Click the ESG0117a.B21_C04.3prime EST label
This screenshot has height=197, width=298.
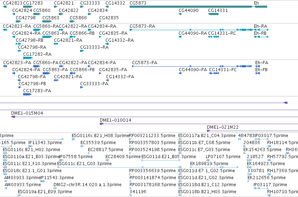coord(207,136)
